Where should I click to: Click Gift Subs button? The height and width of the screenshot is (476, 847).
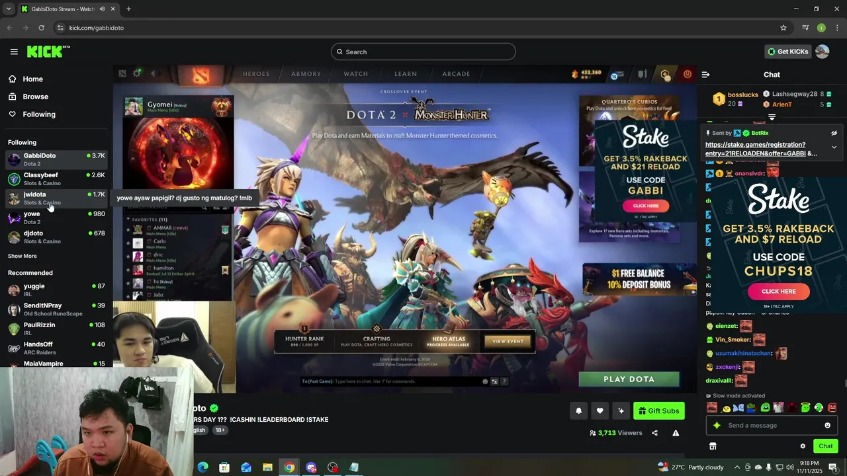coord(658,411)
